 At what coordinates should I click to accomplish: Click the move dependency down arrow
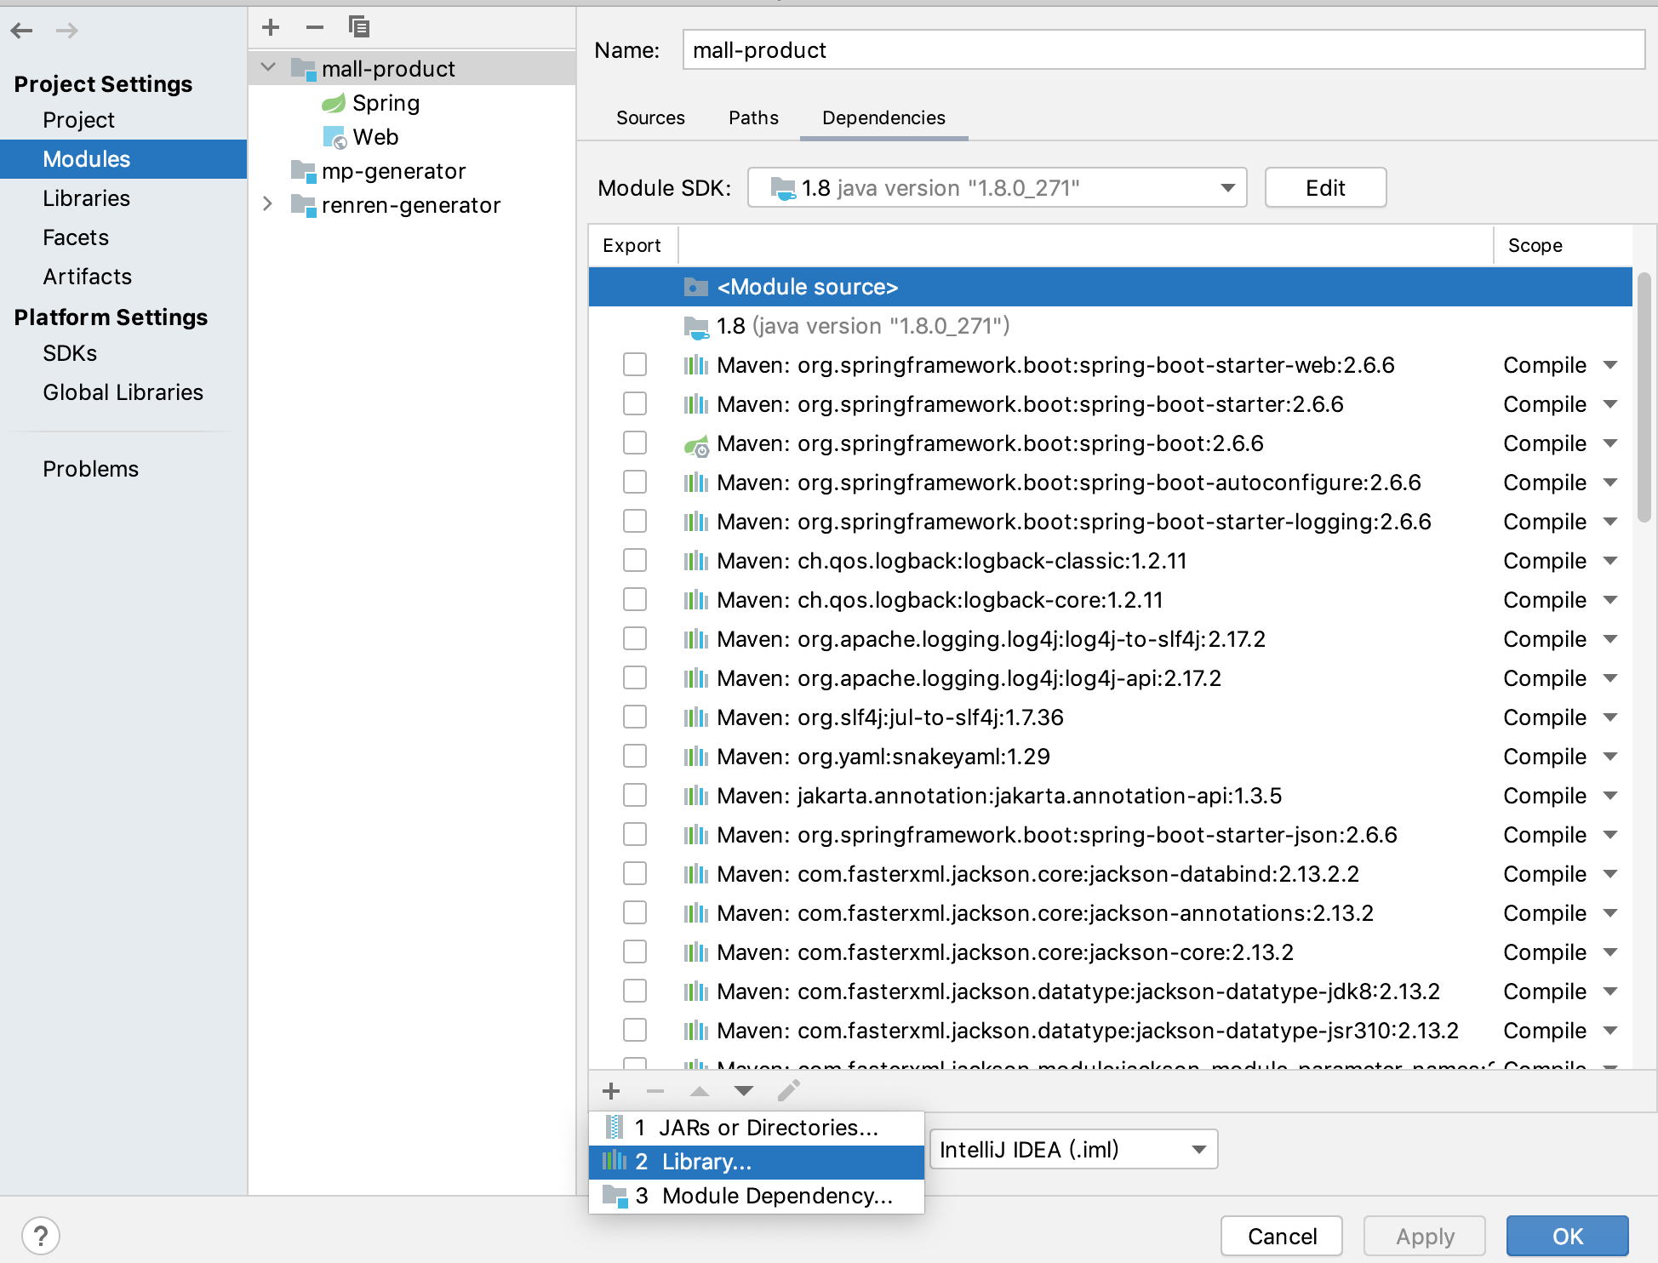point(744,1091)
